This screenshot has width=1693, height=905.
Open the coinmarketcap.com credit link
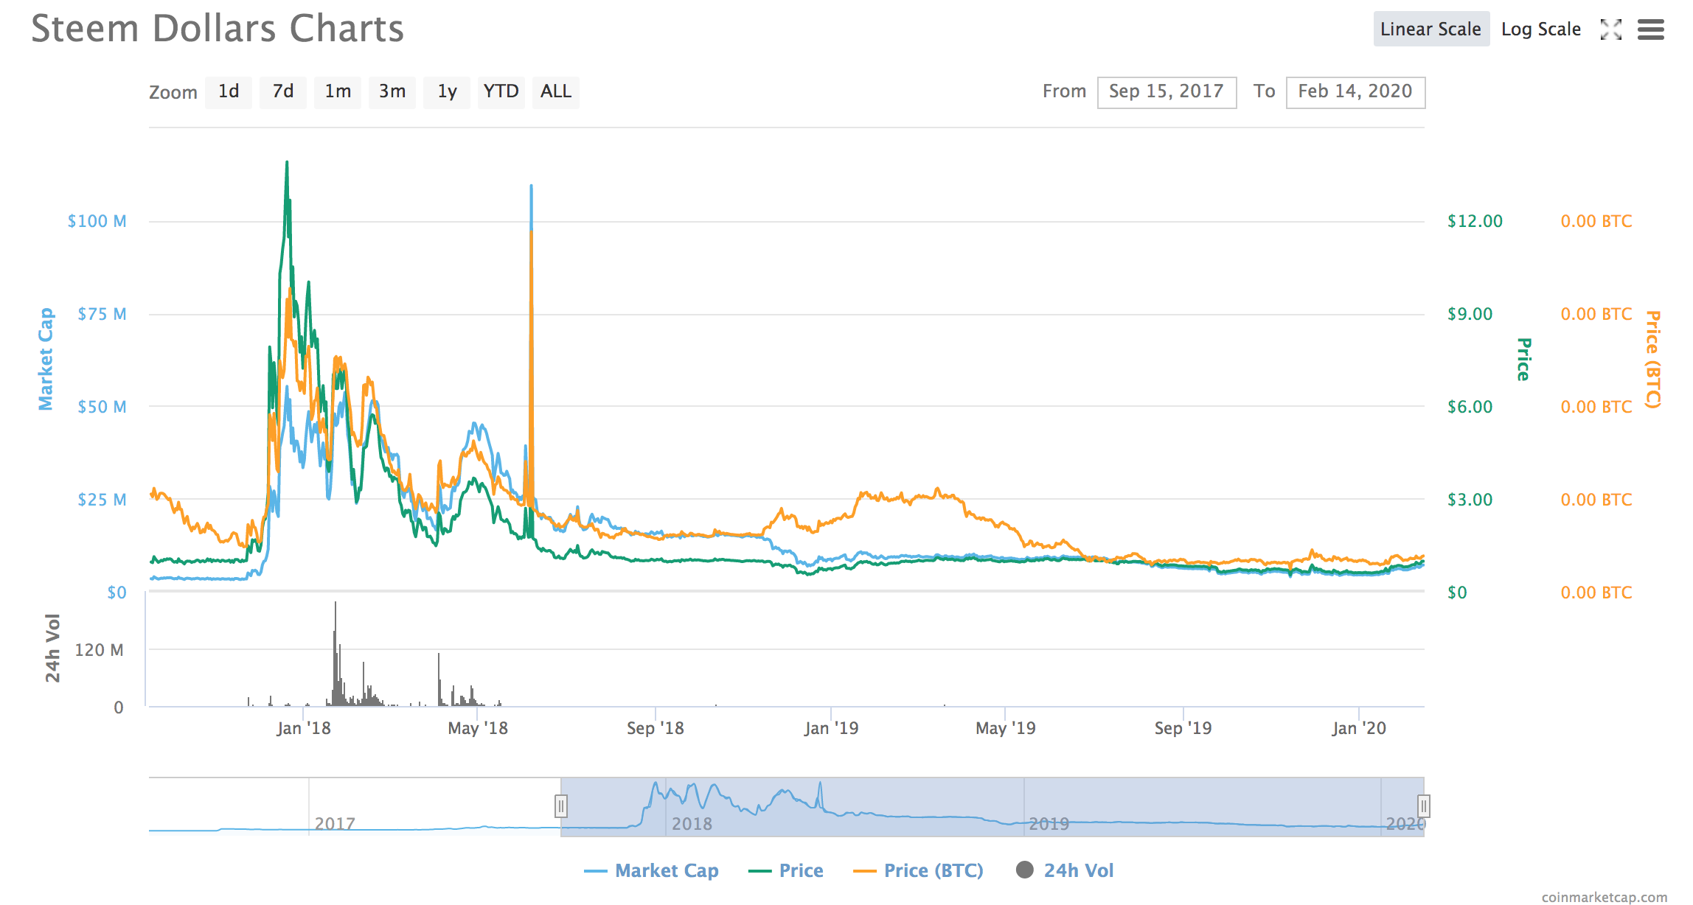[x=1604, y=897]
